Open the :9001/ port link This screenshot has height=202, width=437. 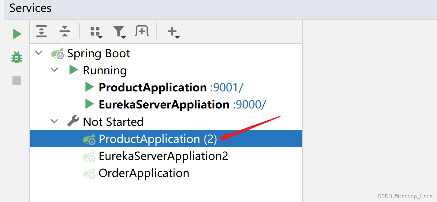pos(226,87)
